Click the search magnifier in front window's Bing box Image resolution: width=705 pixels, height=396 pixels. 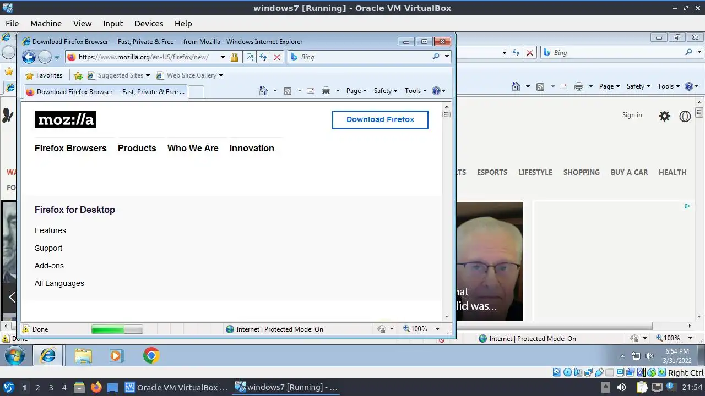coord(436,57)
